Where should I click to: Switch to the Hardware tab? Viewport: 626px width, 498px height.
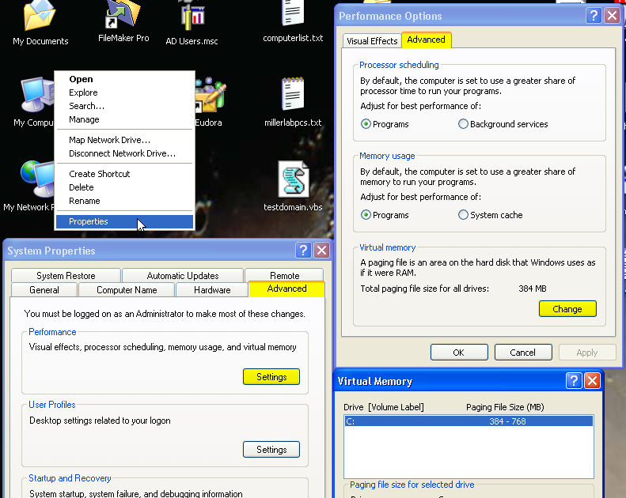coord(212,290)
